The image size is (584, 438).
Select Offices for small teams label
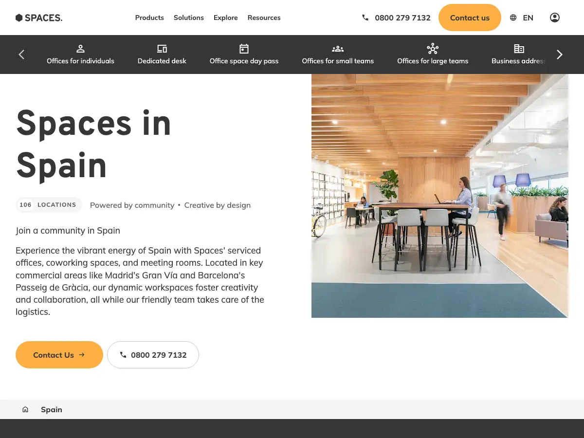(338, 61)
